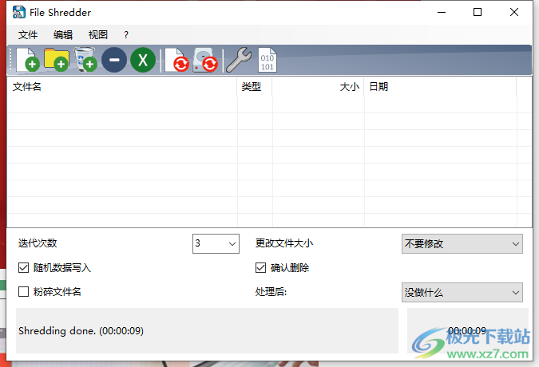Close the File Shredder window
Viewport: 539px width, 367px height.
click(514, 12)
